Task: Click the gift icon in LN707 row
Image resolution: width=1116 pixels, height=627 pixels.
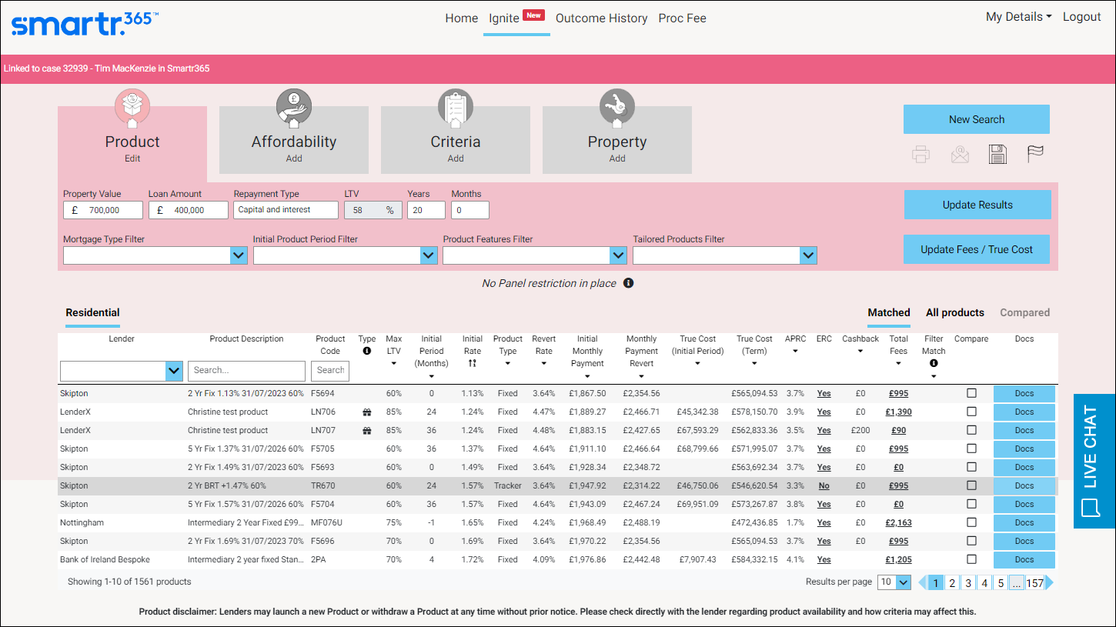Action: point(367,431)
